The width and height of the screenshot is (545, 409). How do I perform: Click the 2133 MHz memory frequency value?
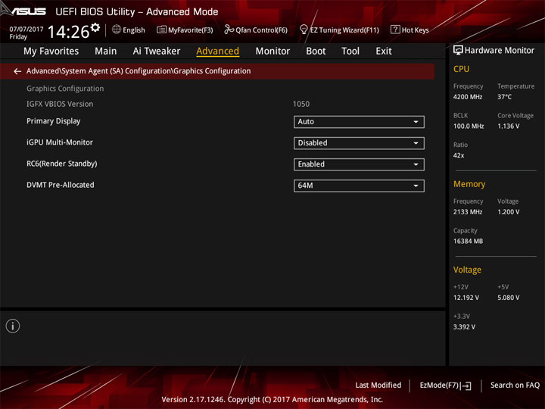click(468, 212)
